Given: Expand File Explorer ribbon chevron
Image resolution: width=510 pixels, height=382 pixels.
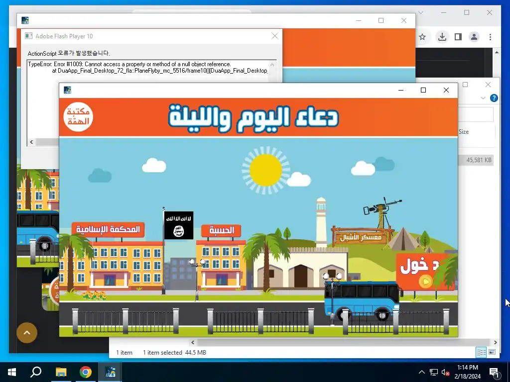Looking at the screenshot, I should coord(483,98).
